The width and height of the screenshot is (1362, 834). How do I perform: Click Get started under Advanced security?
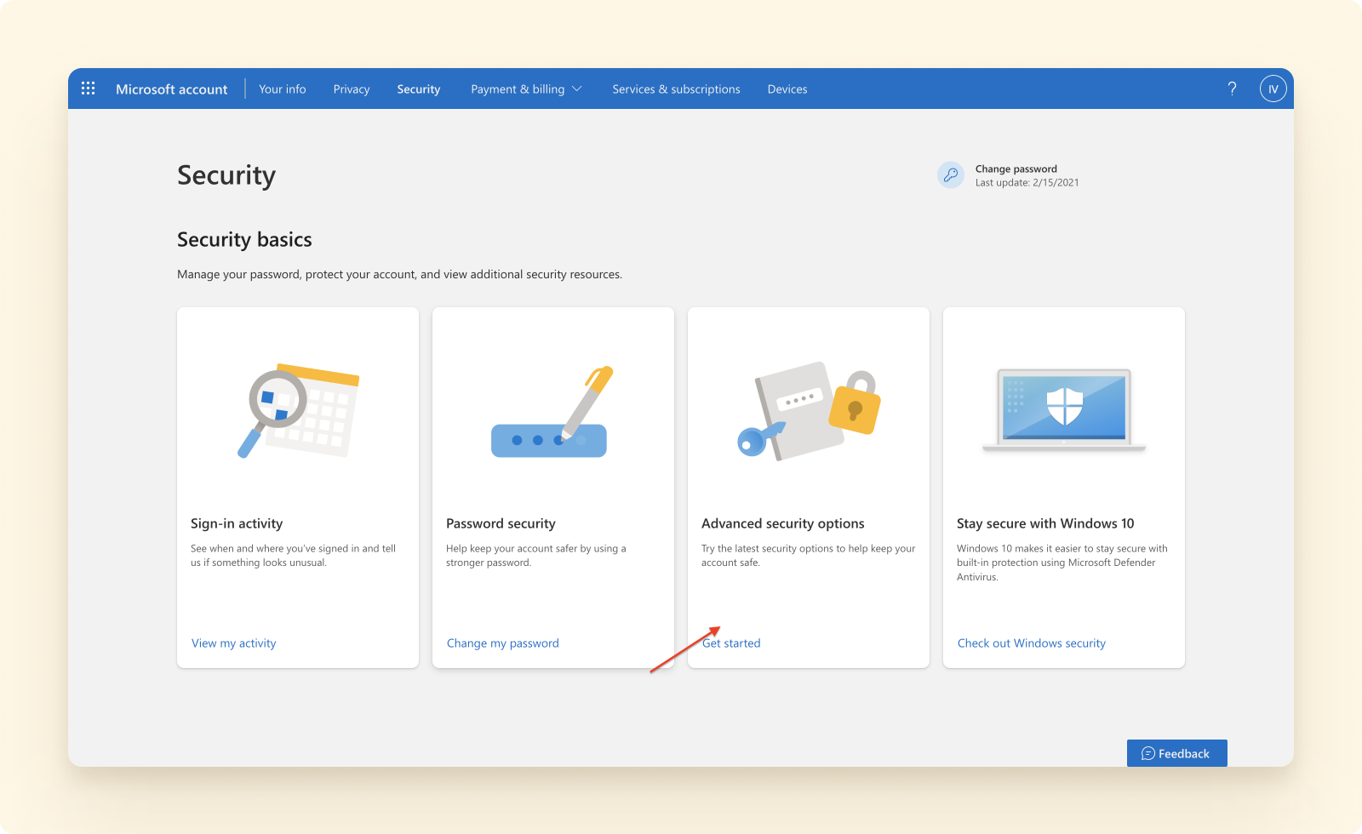[x=731, y=643]
